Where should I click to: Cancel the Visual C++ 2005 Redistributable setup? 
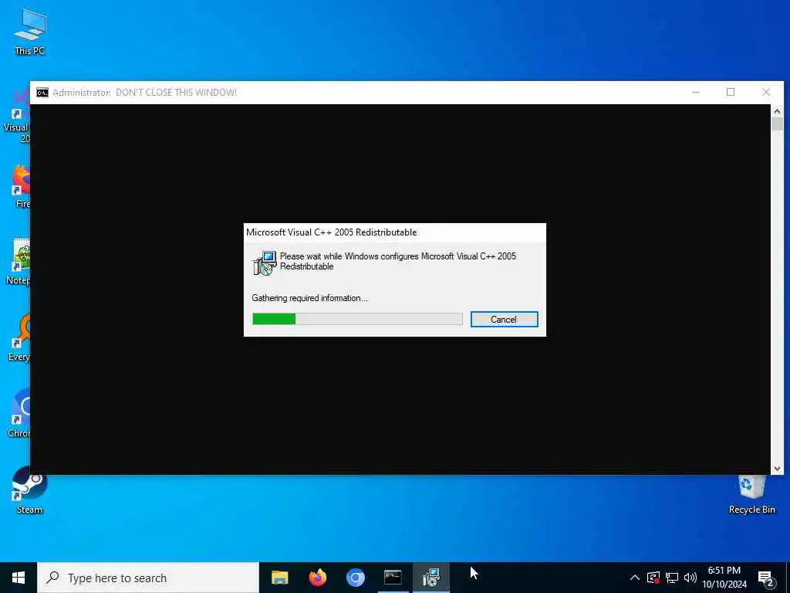point(504,319)
